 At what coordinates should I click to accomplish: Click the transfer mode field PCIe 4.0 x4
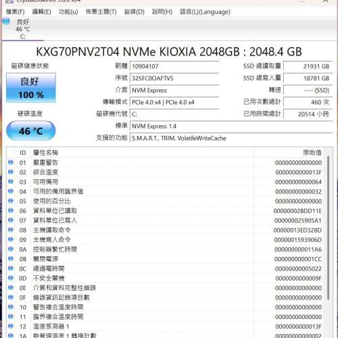click(174, 102)
